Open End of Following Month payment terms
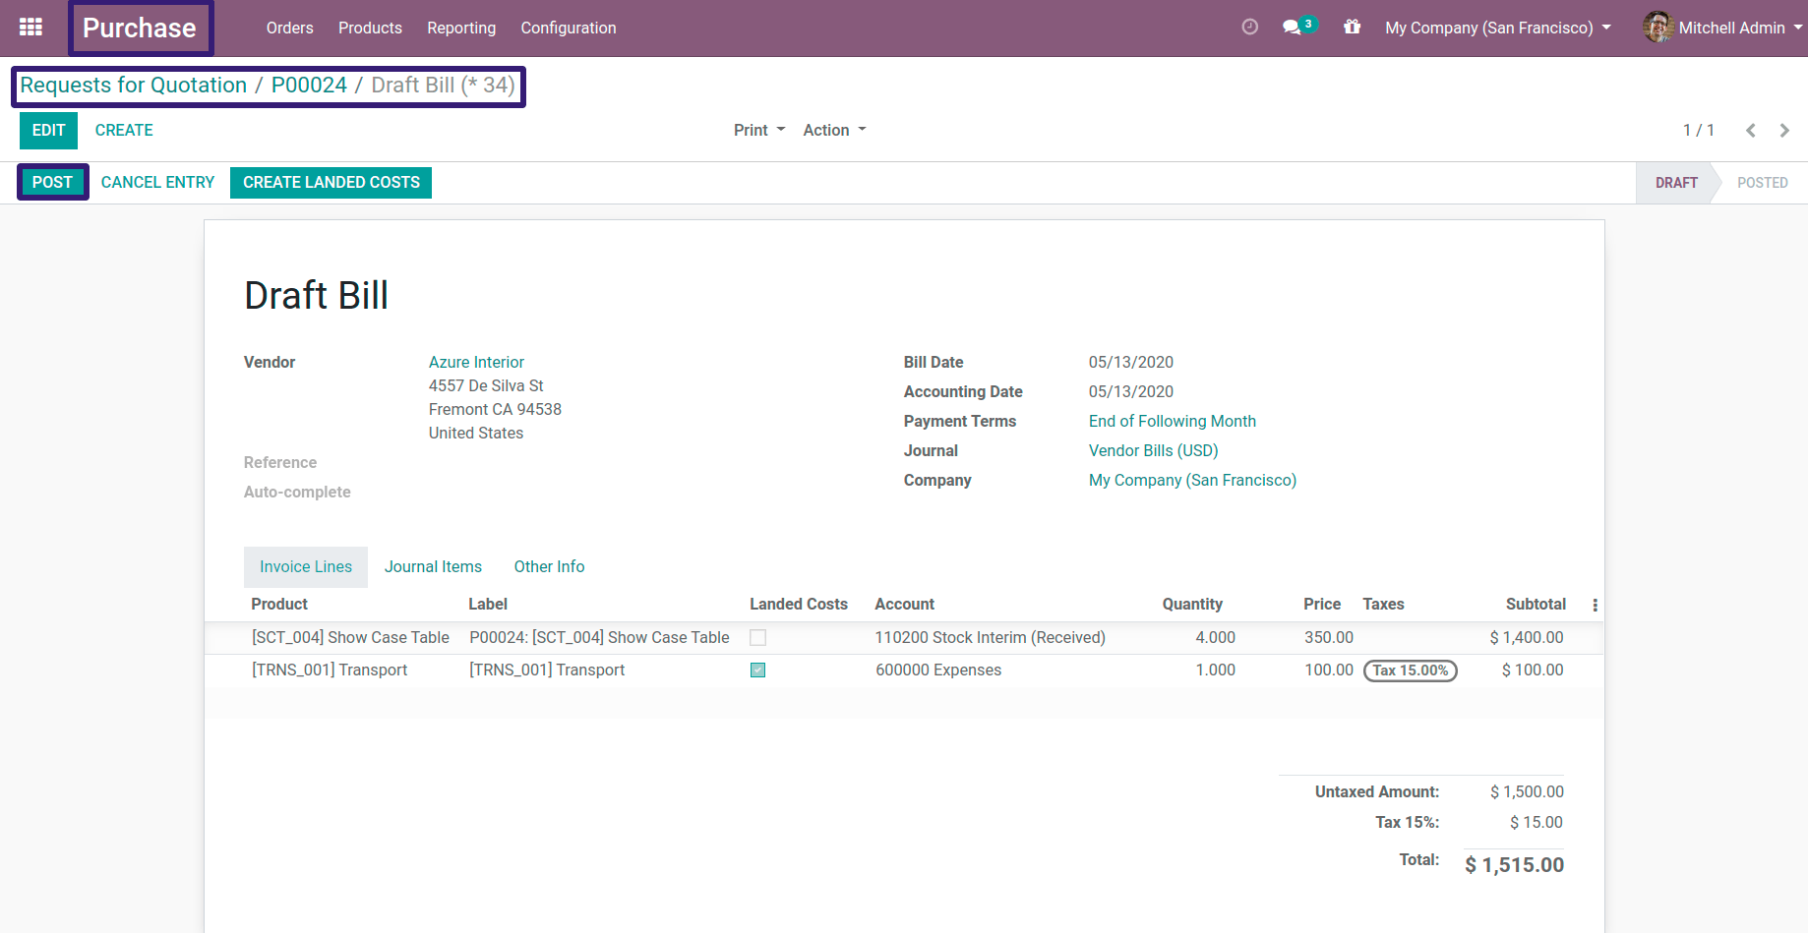This screenshot has width=1808, height=933. pos(1173,422)
